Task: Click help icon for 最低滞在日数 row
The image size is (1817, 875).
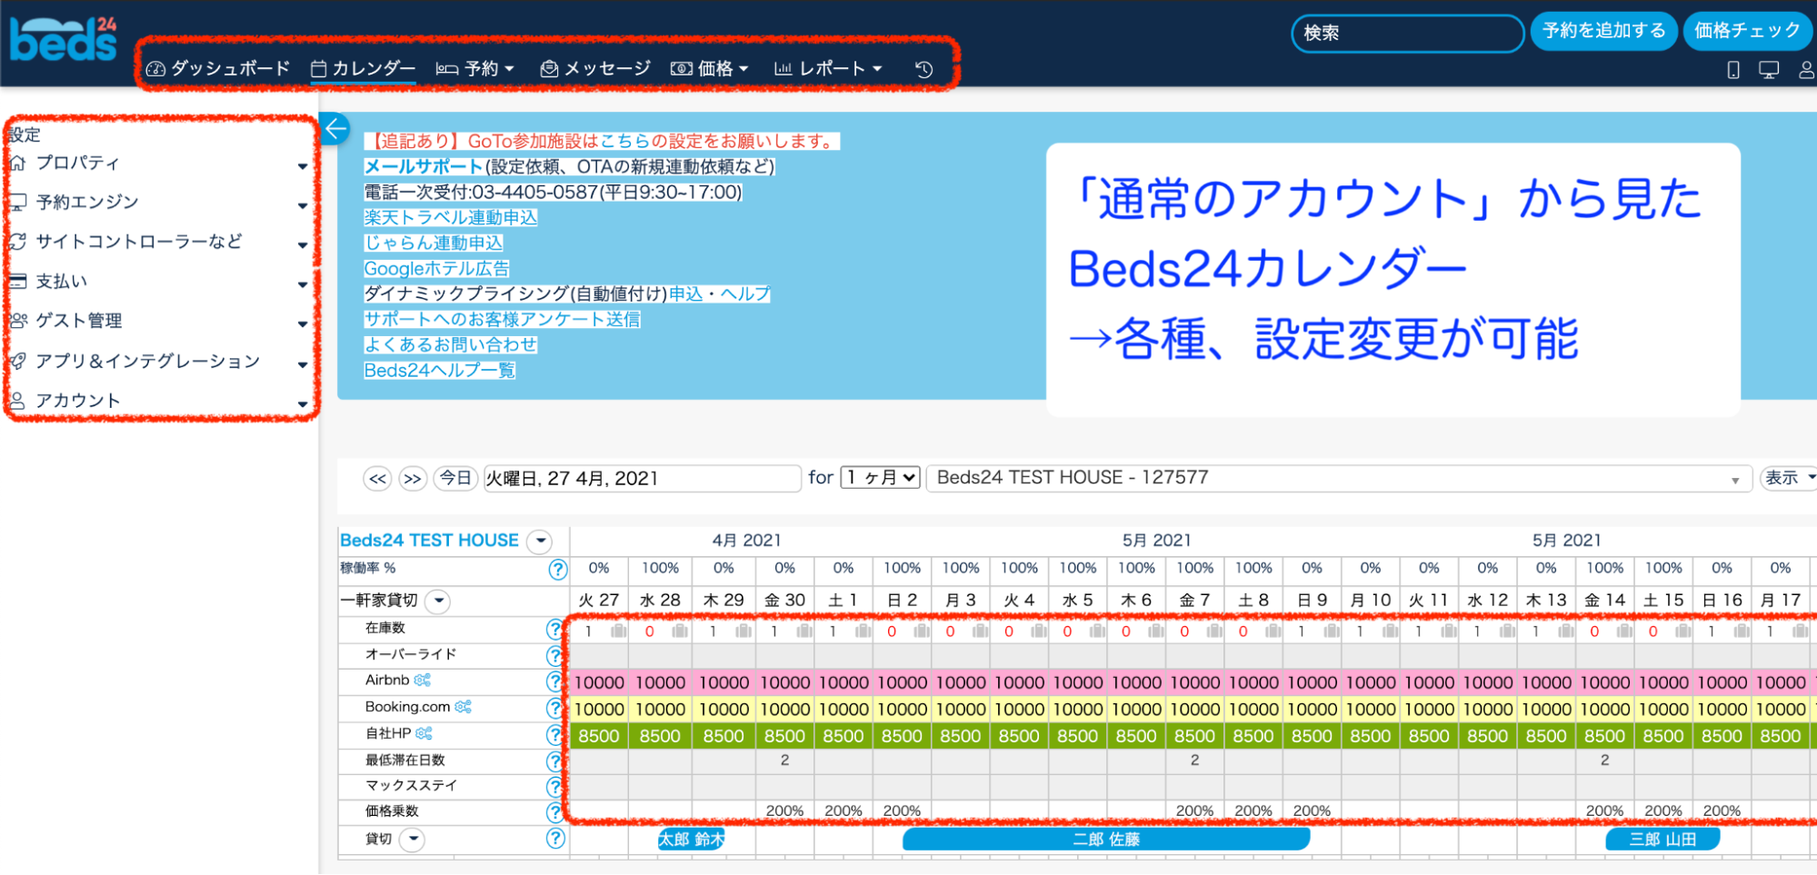Action: (554, 761)
